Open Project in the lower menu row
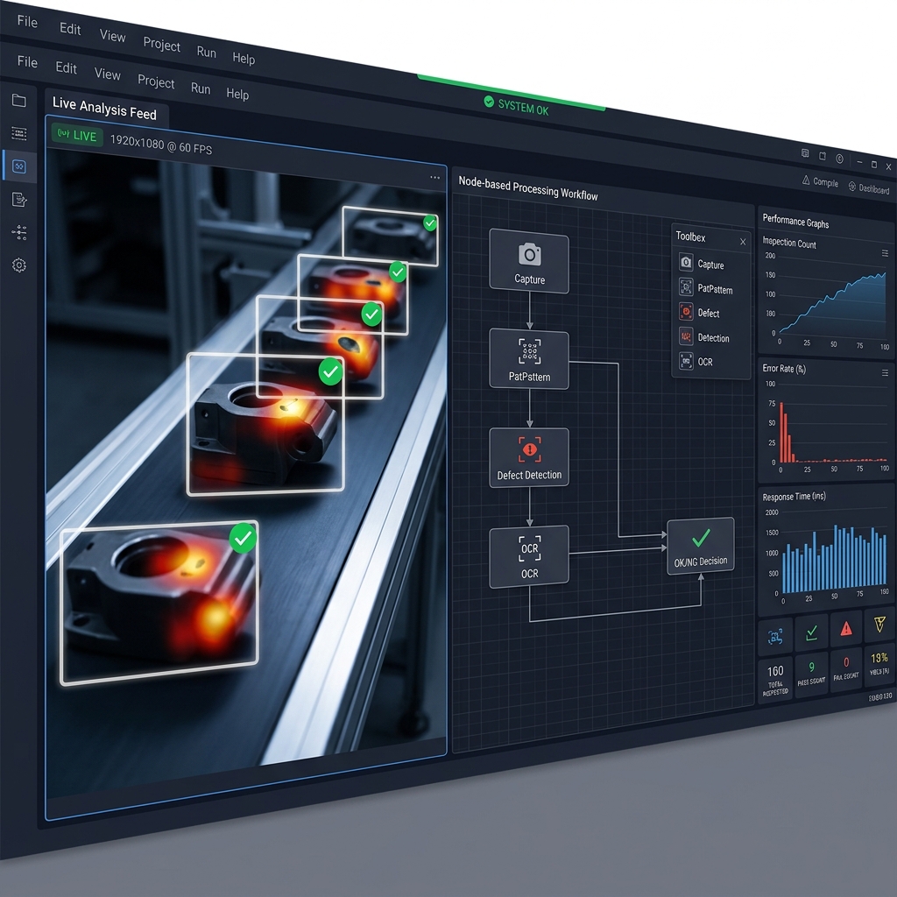This screenshot has width=897, height=897. (x=156, y=81)
